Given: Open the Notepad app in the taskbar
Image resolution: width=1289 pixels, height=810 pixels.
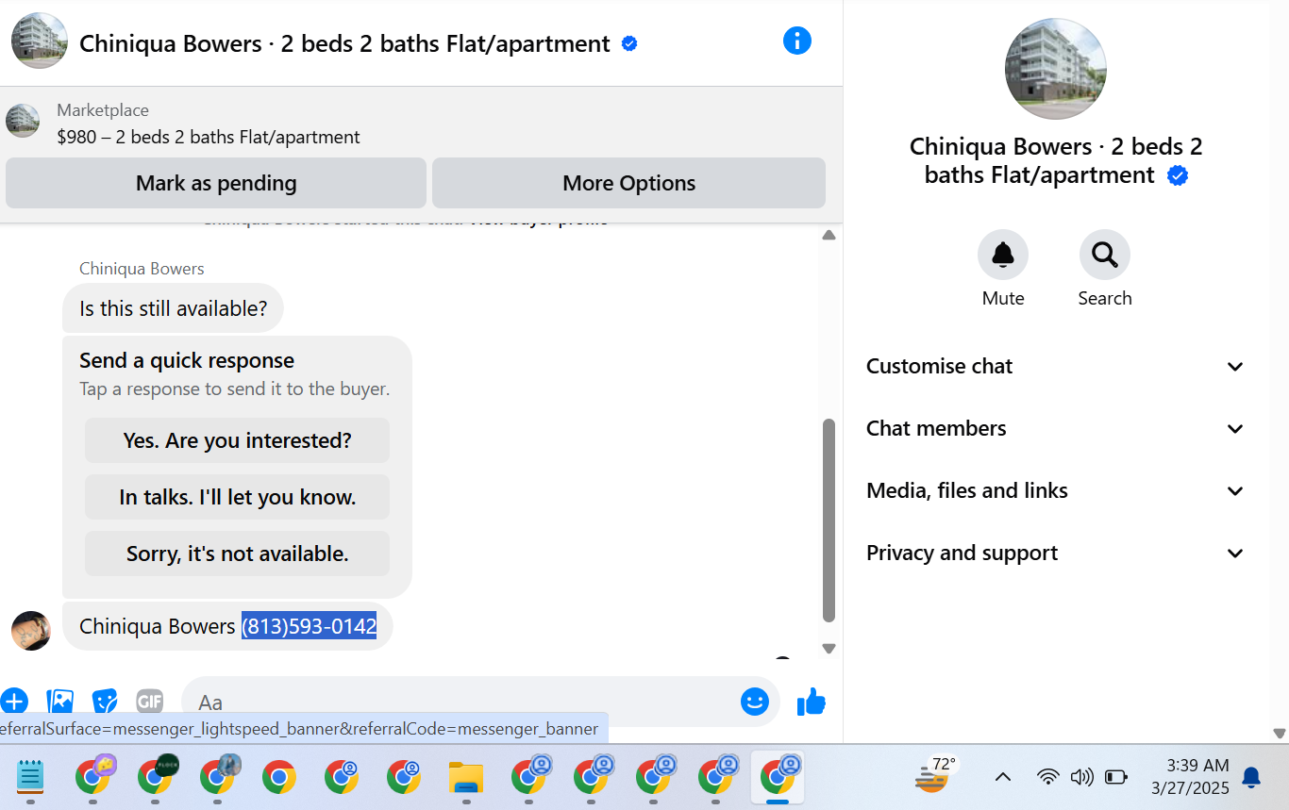Looking at the screenshot, I should [x=30, y=777].
